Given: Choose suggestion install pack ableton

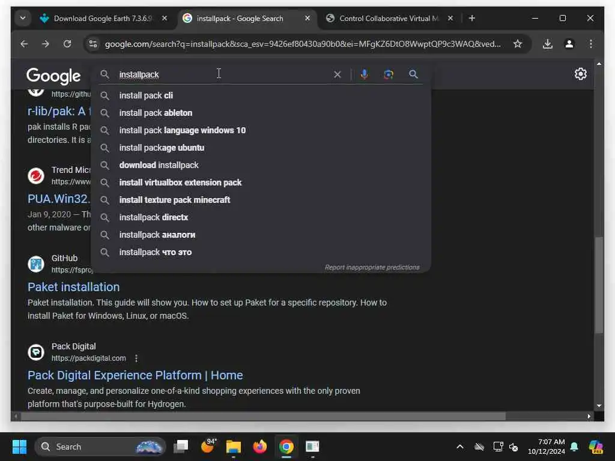Looking at the screenshot, I should point(261,113).
